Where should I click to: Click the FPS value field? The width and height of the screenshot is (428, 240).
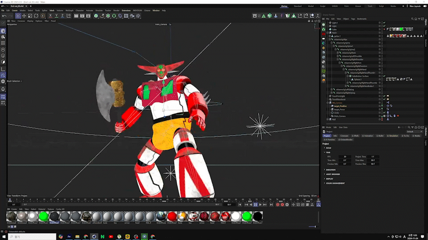(345, 157)
